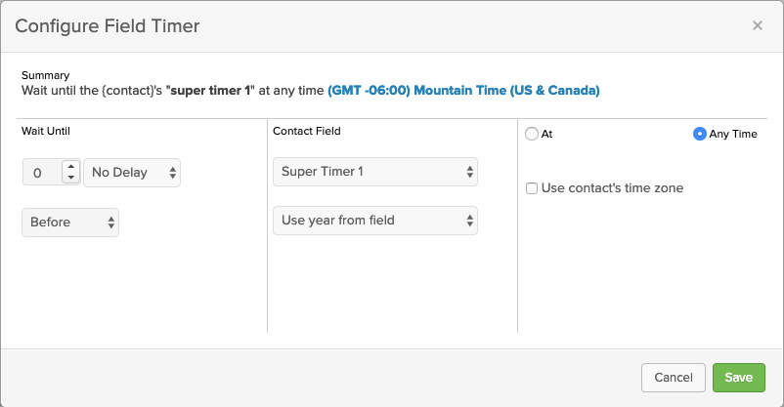Click the up arrow on delay stepper

point(70,167)
